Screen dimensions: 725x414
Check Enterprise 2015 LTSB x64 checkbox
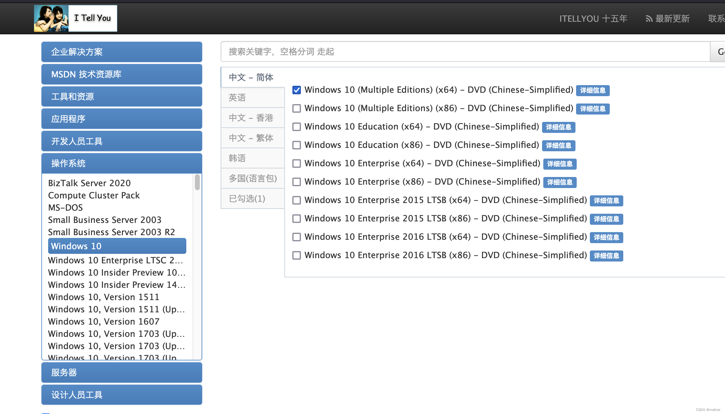tap(296, 200)
